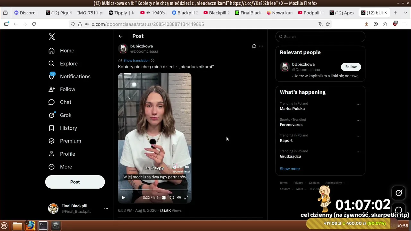Click the Profile person icon
The width and height of the screenshot is (411, 231).
pos(51,154)
